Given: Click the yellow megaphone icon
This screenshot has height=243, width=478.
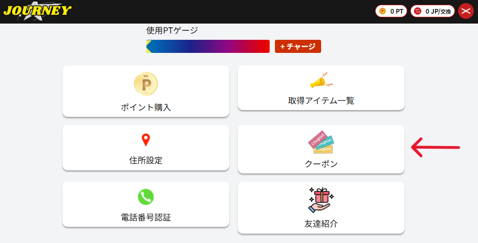Looking at the screenshot, I should (321, 81).
